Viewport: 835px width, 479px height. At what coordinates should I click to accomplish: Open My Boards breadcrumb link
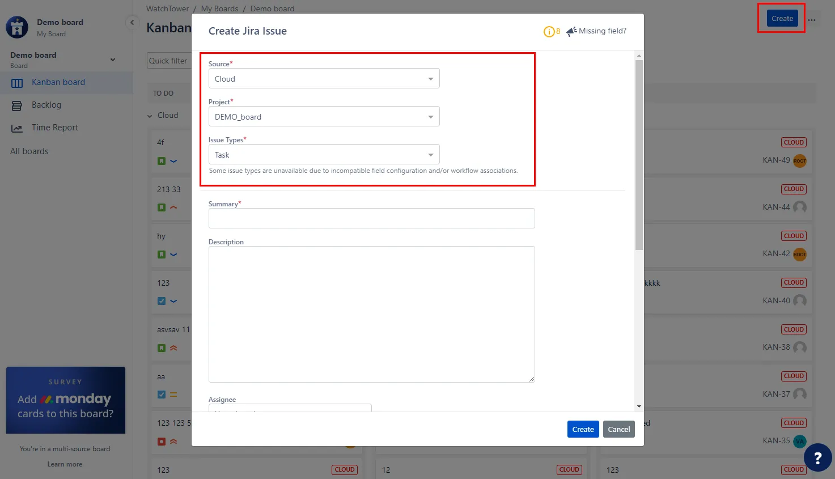point(219,9)
